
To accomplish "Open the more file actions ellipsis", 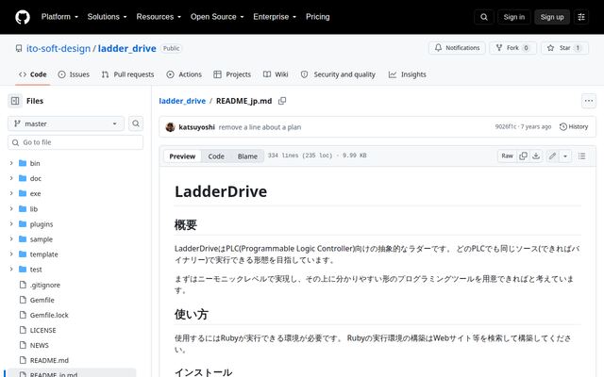I will coord(589,101).
